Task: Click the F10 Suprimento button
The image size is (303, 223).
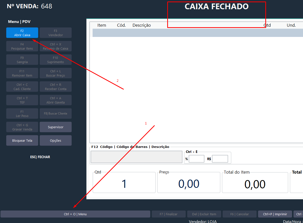Action: pos(56,60)
